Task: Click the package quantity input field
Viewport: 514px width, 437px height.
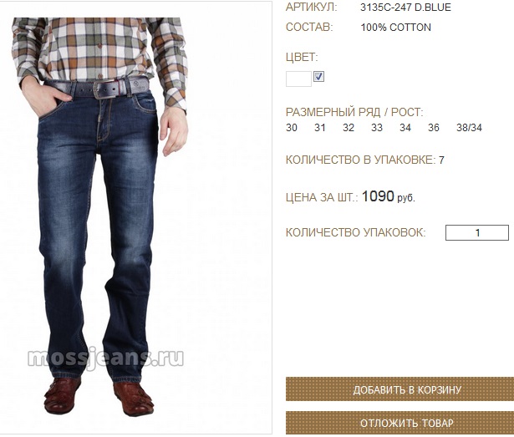Action: 477,233
